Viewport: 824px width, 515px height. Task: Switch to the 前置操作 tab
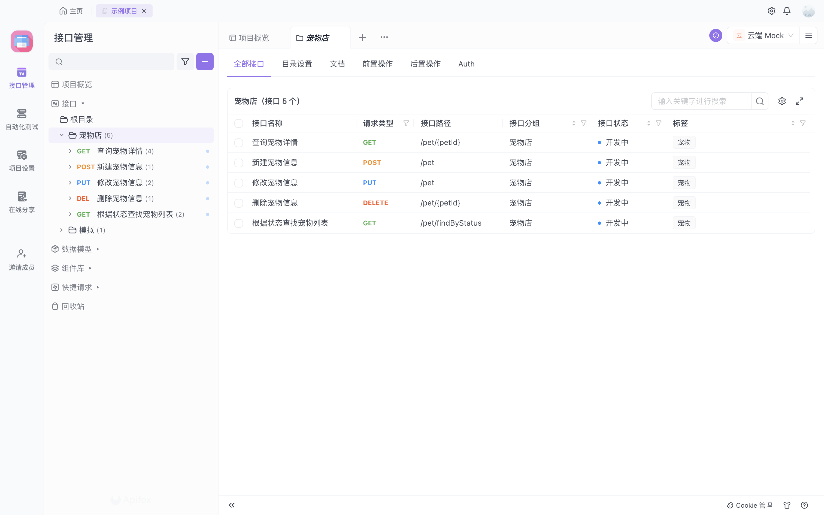(x=377, y=64)
